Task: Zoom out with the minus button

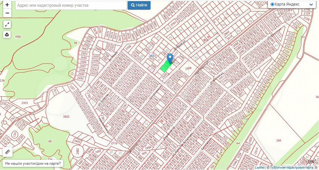Action: [7, 13]
